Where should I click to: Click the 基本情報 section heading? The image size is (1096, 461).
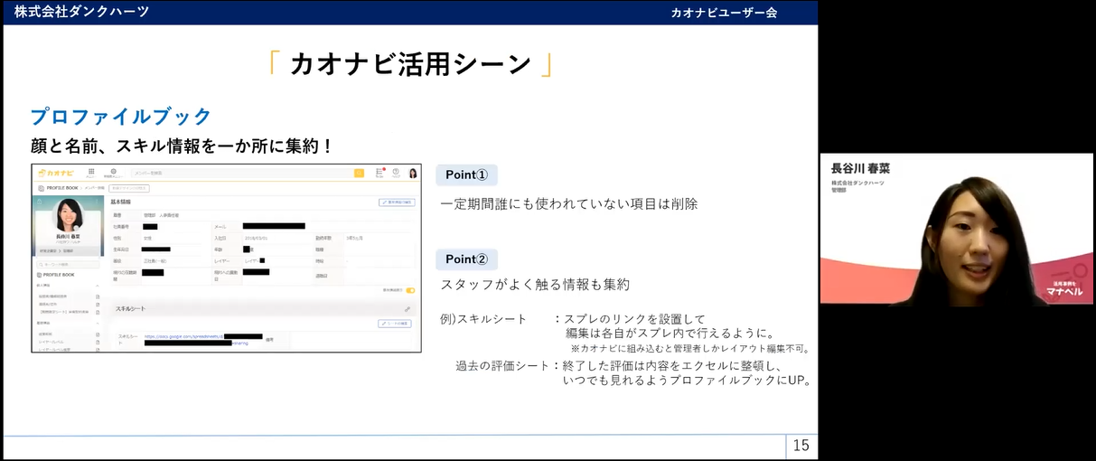121,202
